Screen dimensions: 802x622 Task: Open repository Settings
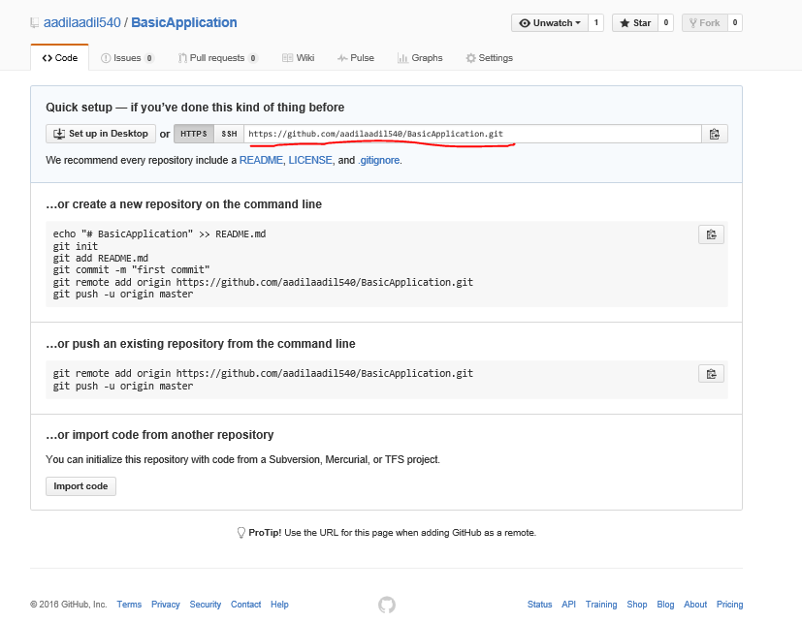click(x=489, y=57)
